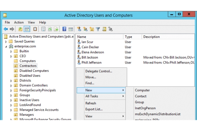Open Help with the blue question mark icon
This screenshot has width=197, height=131.
coord(64,29)
